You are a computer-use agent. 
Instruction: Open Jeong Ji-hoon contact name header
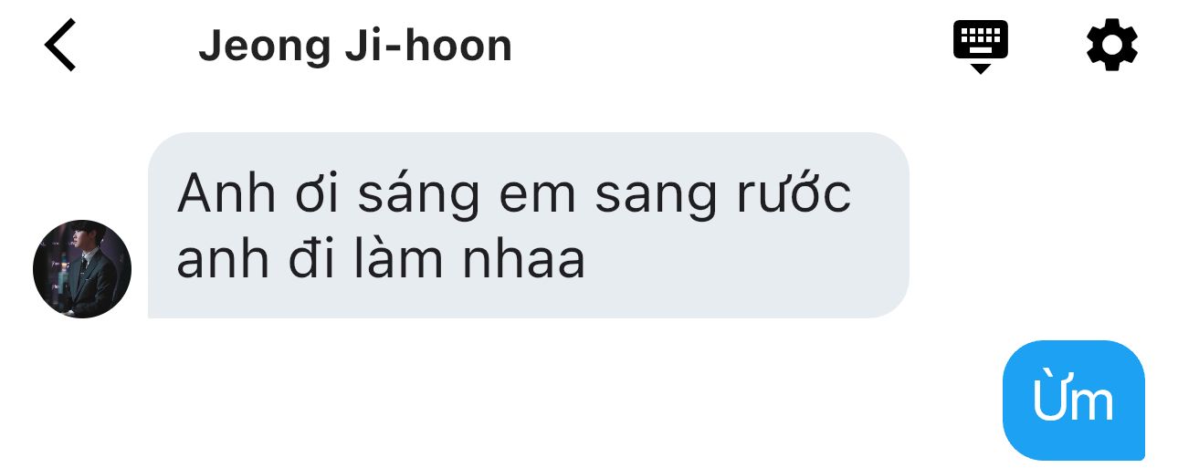click(x=355, y=47)
